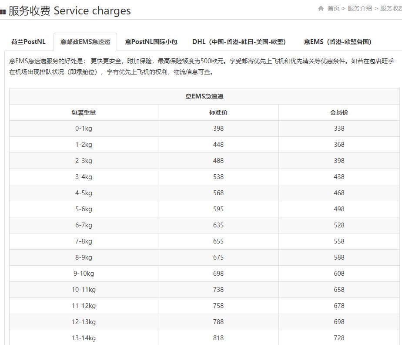Image resolution: width=402 pixels, height=345 pixels.
Task: Go to 首页 breadcrumb link
Action: pos(334,8)
